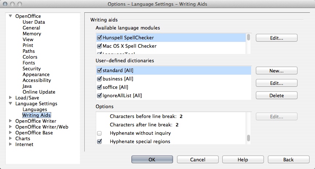Disable Hyphenate special regions checkbox

click(99, 141)
